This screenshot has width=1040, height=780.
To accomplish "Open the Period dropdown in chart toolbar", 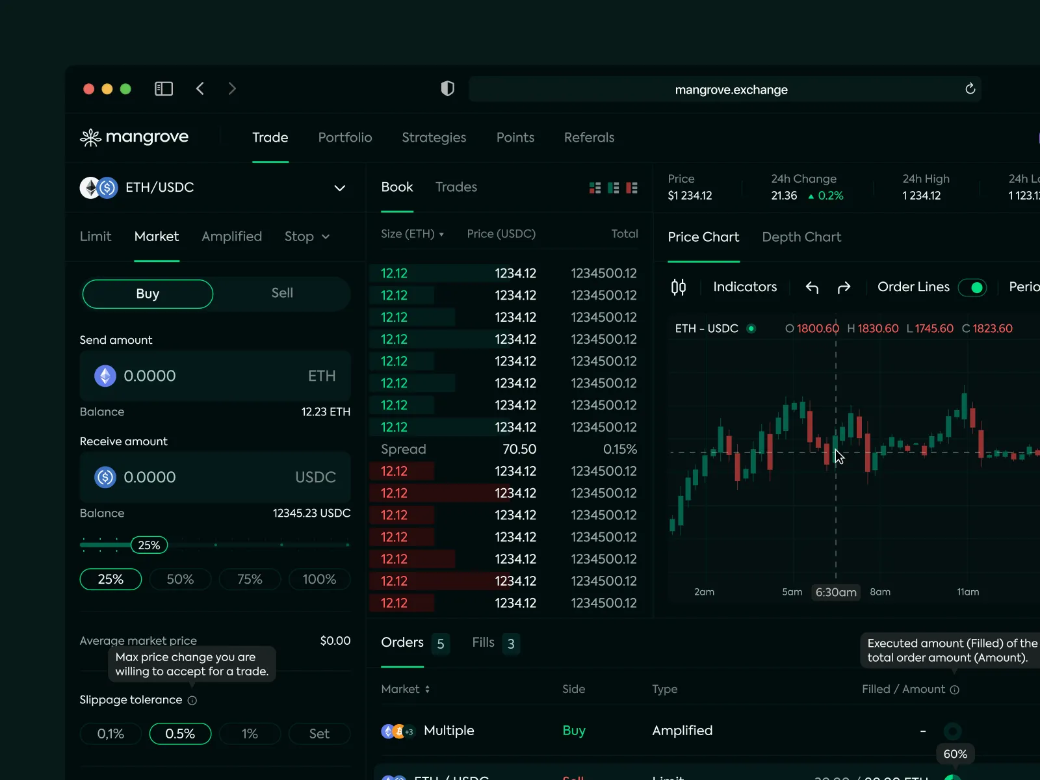I will 1024,287.
